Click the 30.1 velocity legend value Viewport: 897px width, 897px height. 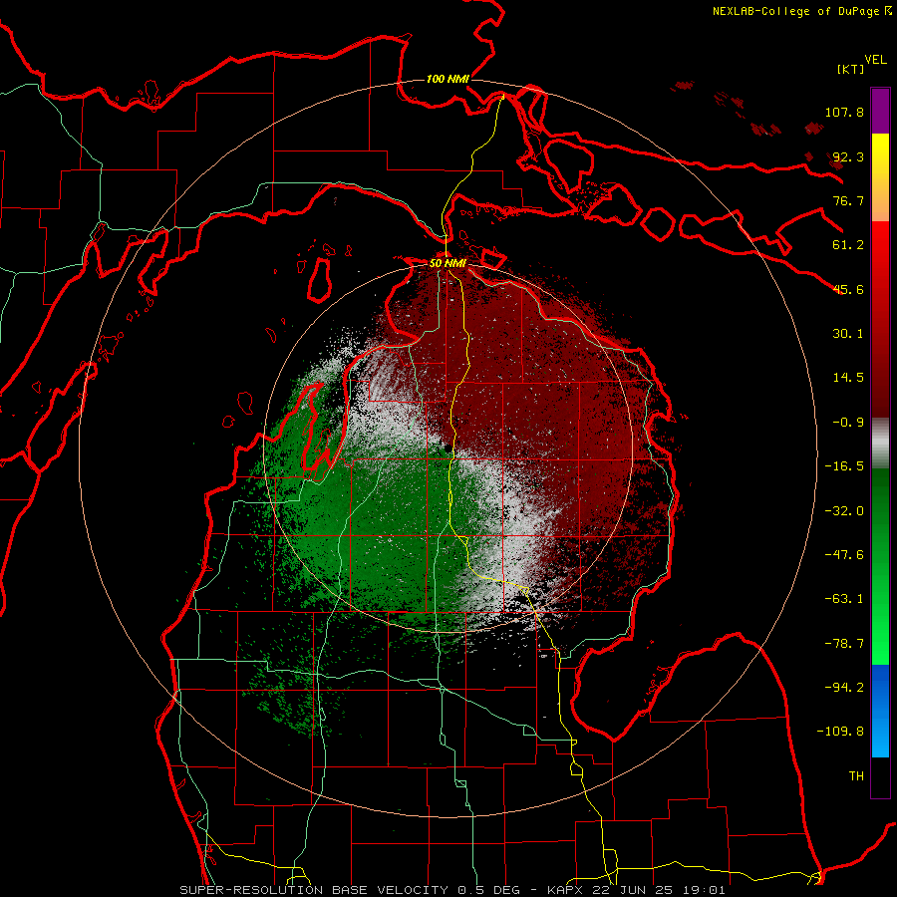coord(848,334)
